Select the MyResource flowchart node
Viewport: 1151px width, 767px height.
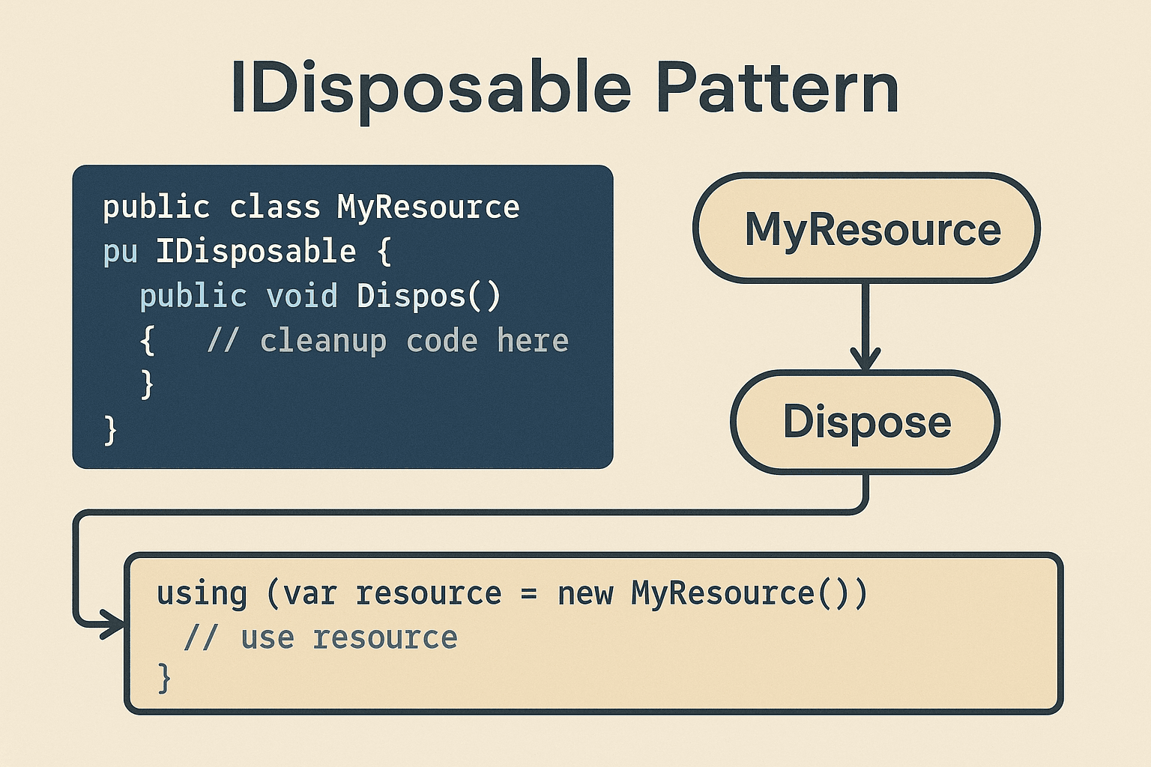click(866, 228)
